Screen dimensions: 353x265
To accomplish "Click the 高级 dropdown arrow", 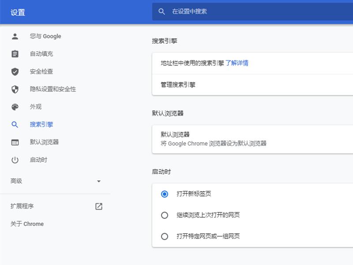I will [x=99, y=181].
